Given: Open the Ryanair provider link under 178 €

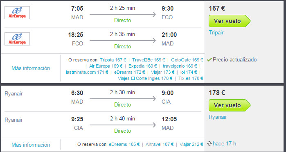Looking at the screenshot, I should (218, 117).
